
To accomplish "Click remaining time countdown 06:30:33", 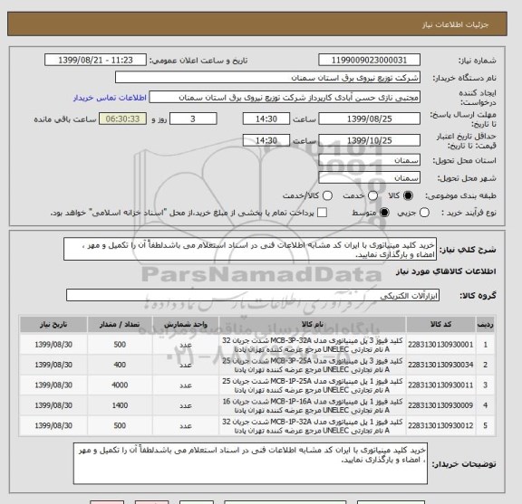I will point(123,119).
